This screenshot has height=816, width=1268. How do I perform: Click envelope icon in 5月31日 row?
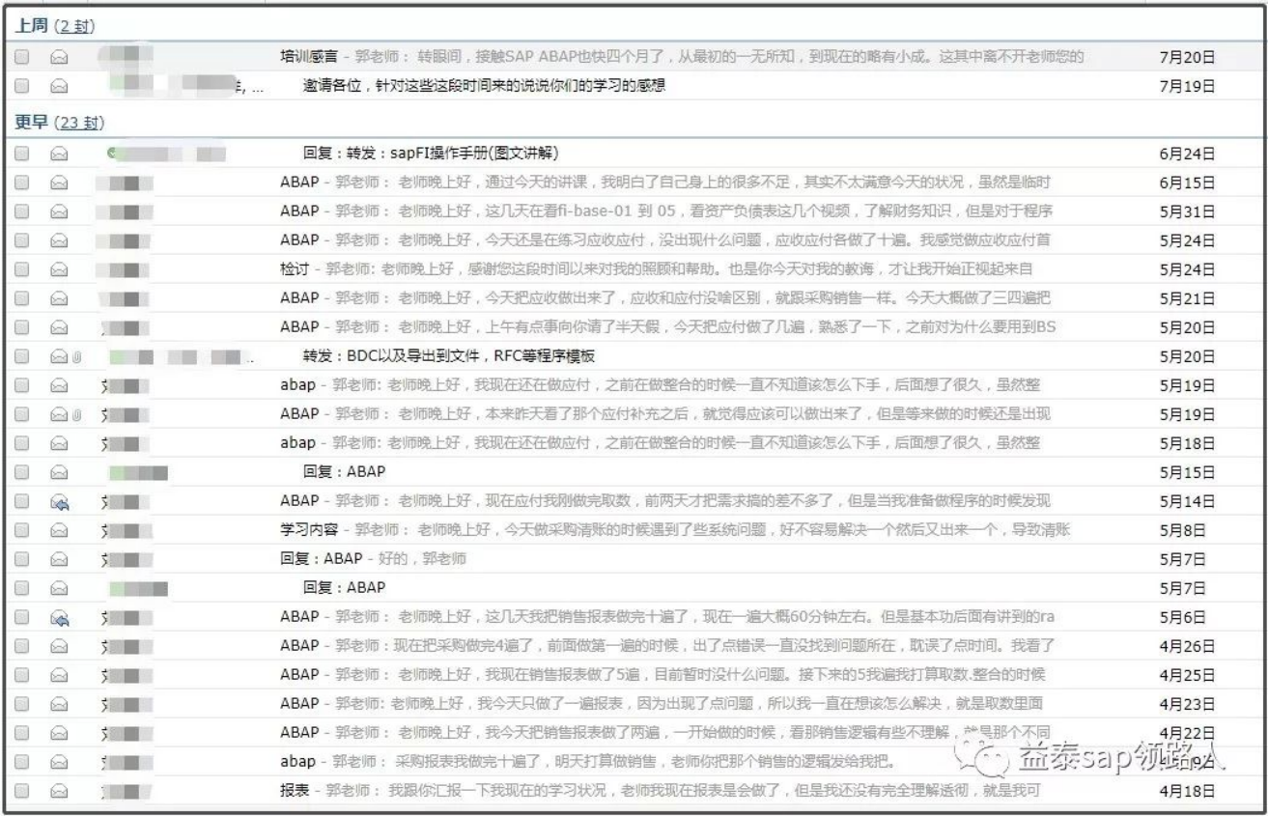pos(59,211)
